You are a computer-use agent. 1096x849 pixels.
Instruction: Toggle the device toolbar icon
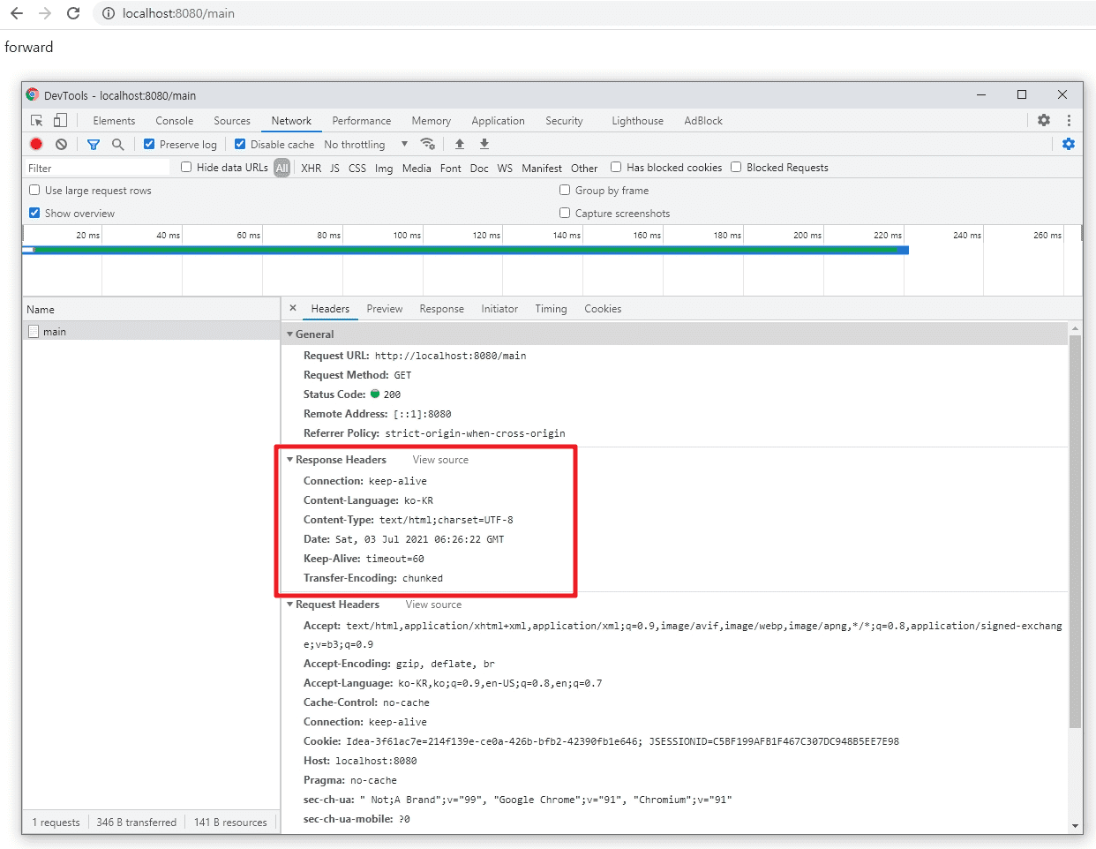(60, 121)
